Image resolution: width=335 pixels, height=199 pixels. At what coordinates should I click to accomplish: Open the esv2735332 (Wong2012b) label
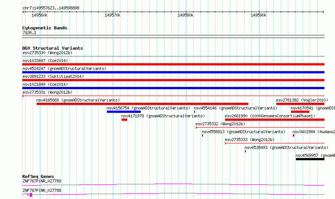220,124
